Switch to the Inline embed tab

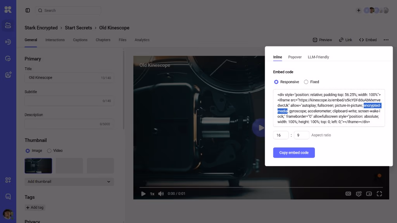(x=278, y=57)
